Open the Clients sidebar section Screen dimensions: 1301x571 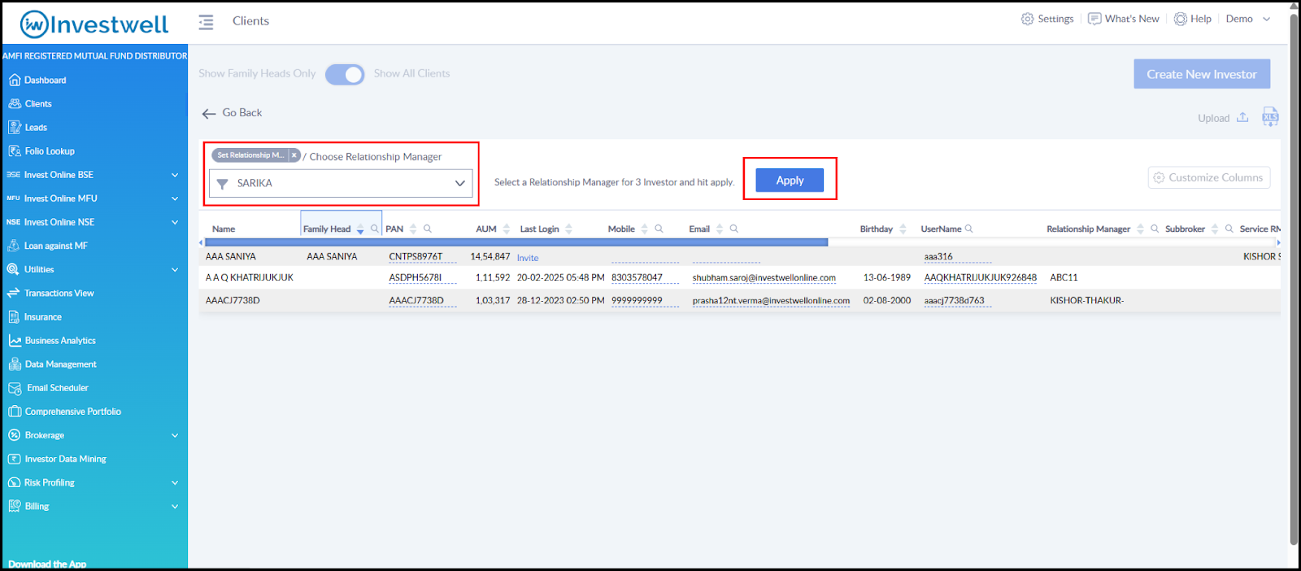coord(30,104)
